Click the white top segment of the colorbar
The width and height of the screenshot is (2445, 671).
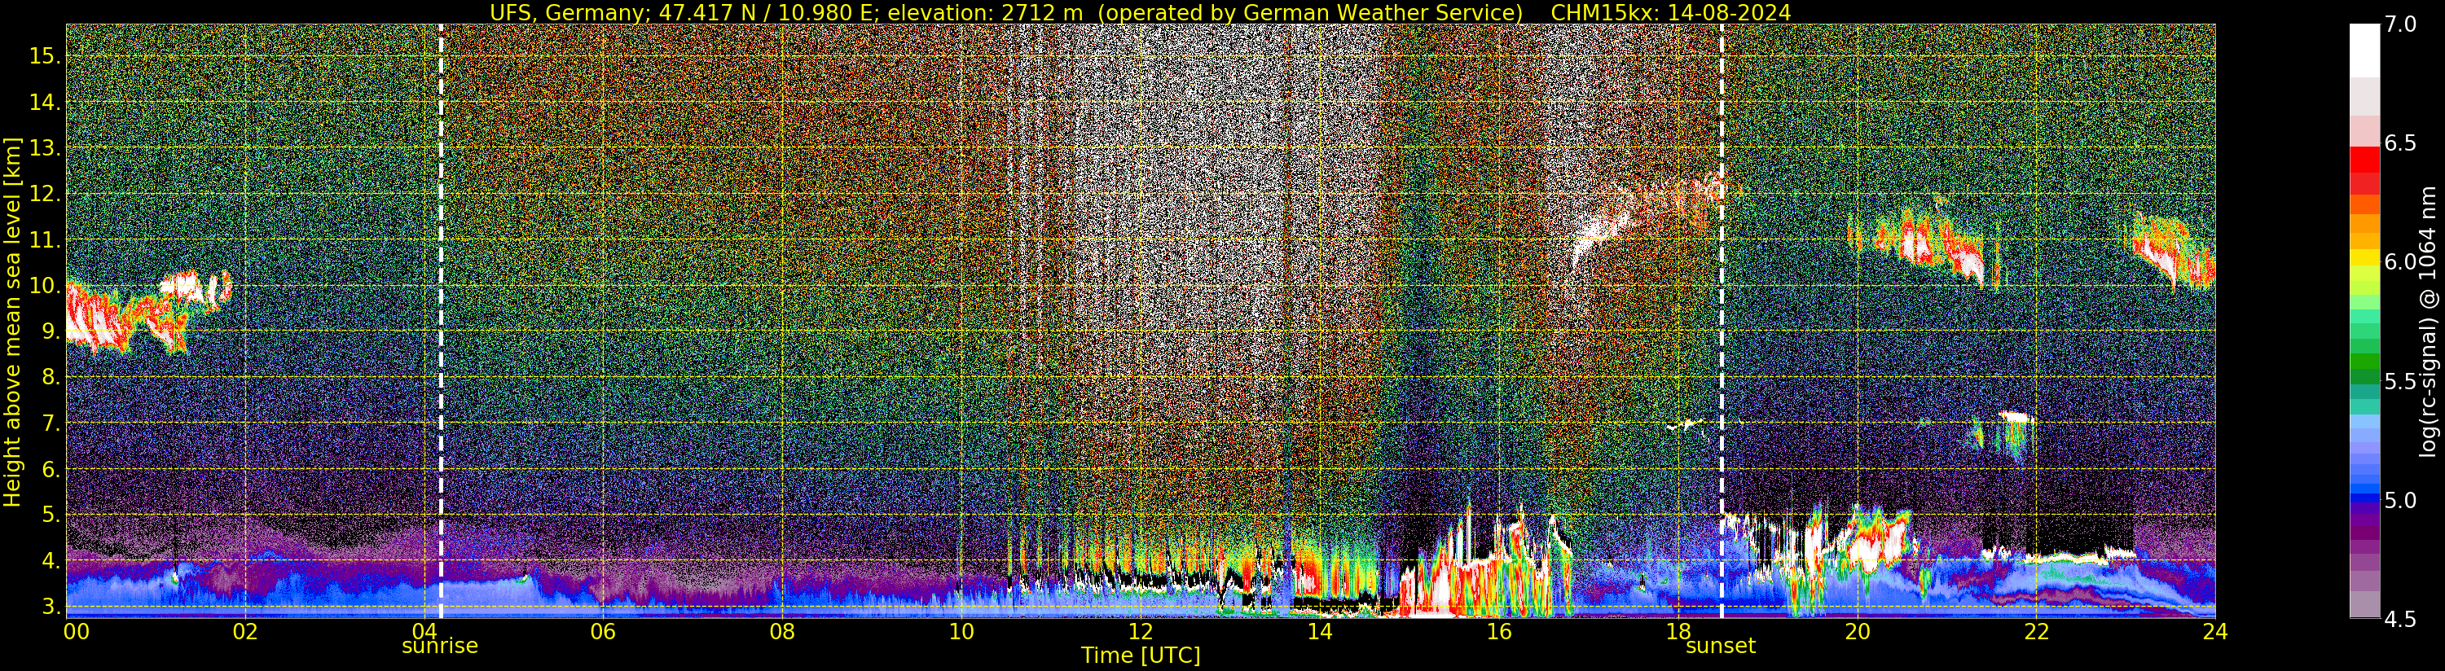(2364, 50)
